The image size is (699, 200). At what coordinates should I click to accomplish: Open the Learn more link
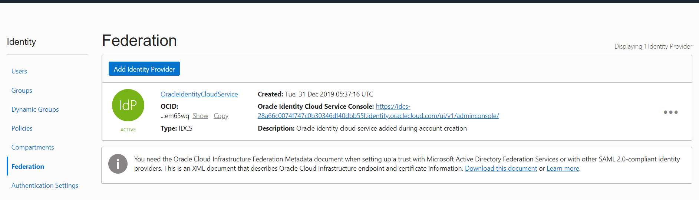coord(563,168)
